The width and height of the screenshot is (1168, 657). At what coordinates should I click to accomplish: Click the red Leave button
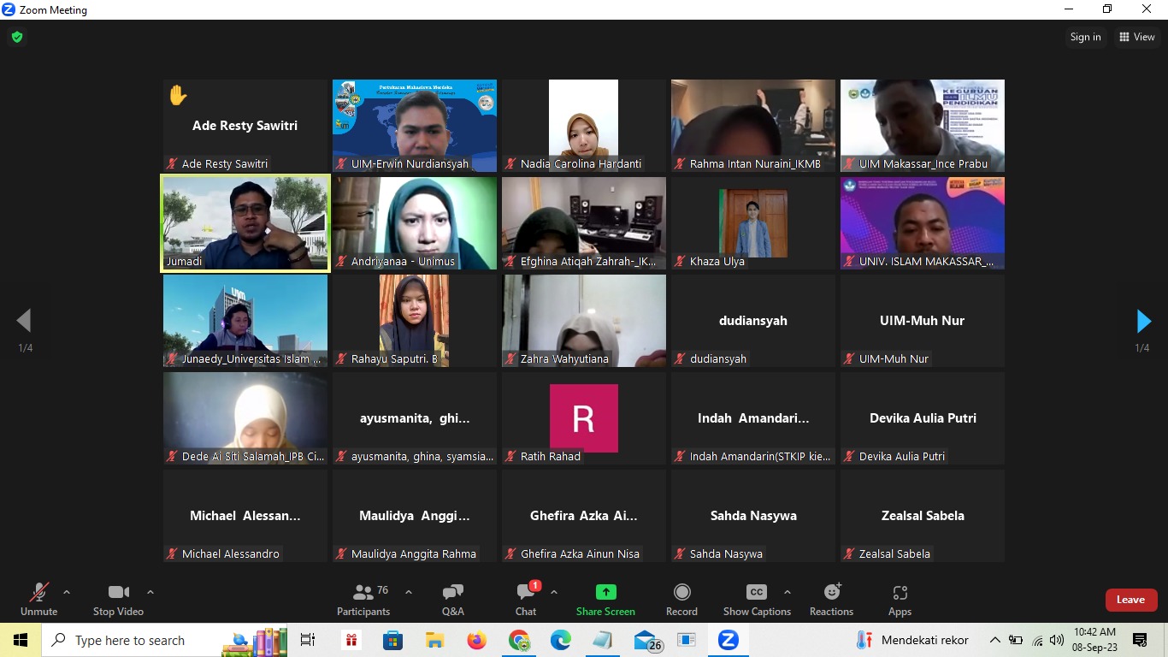1130,600
